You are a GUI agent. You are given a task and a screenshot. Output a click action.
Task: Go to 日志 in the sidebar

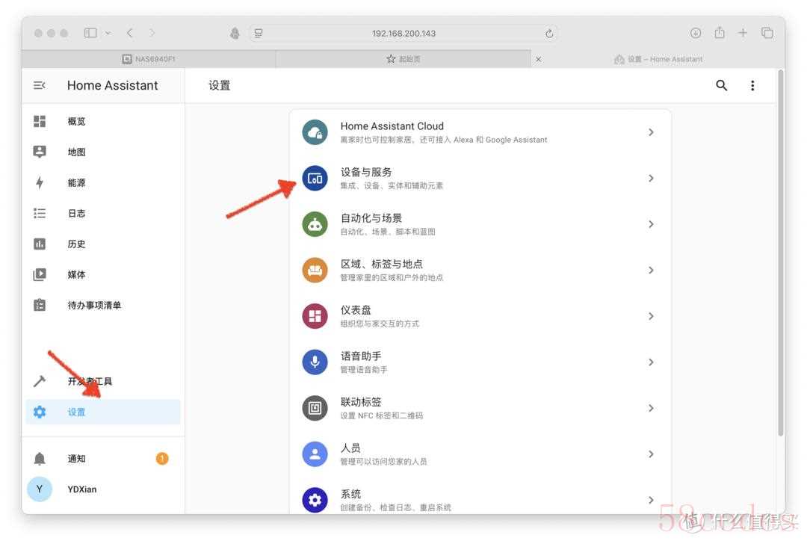[103, 213]
